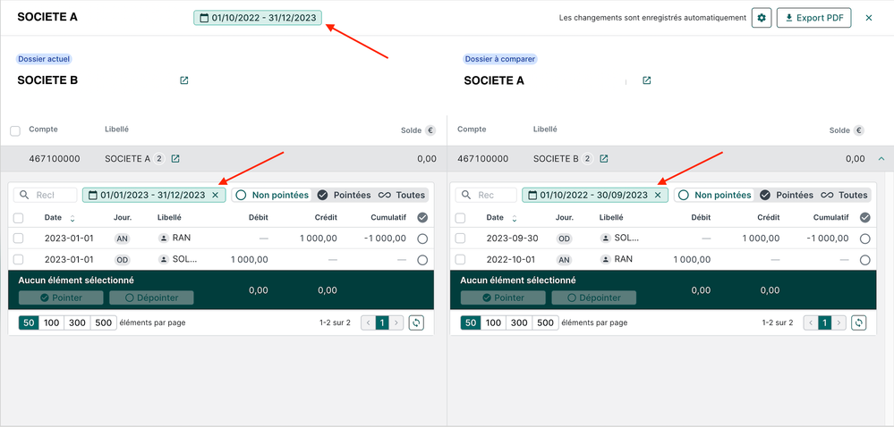Select the left 'Non pointées' filter option
Screen dimensions: 894x427
272,195
